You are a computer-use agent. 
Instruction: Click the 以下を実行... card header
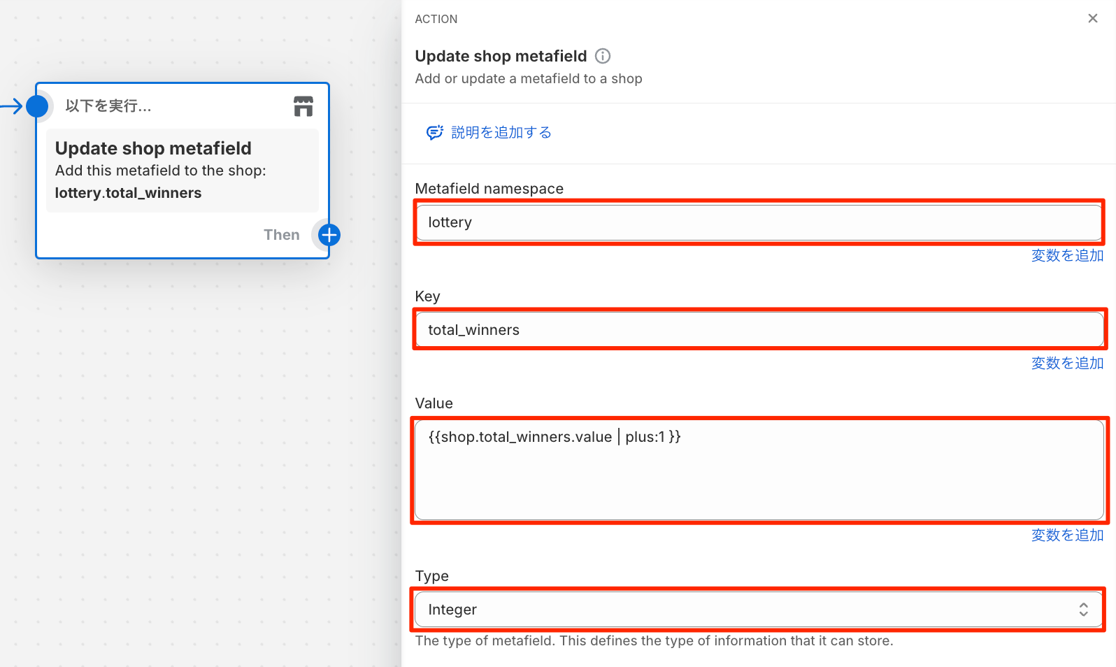click(x=108, y=106)
